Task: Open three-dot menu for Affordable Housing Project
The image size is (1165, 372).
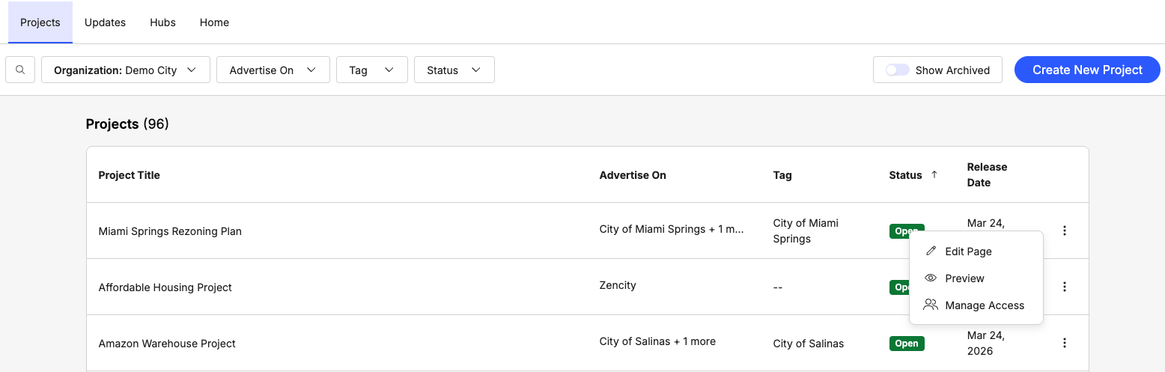Action: 1064,287
